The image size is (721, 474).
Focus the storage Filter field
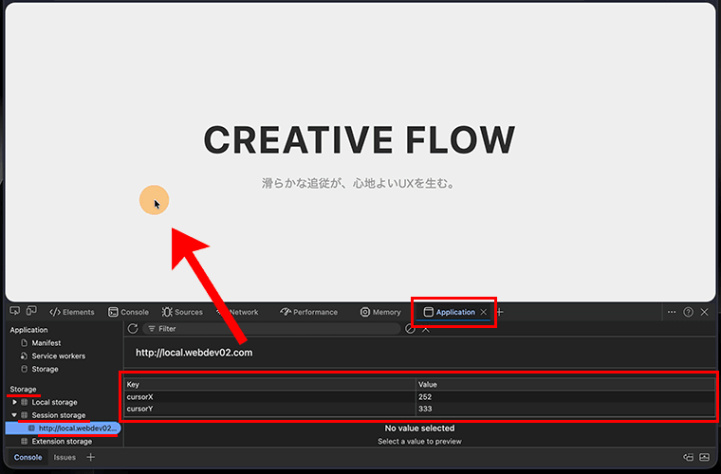[271, 328]
